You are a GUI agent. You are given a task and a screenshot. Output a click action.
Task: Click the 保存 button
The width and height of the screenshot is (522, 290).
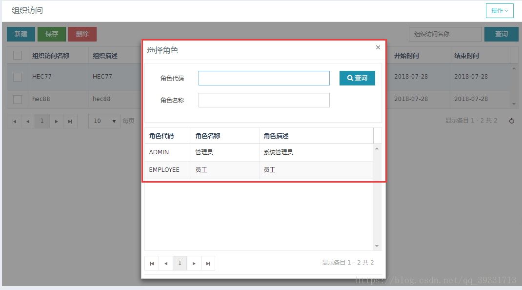click(52, 34)
